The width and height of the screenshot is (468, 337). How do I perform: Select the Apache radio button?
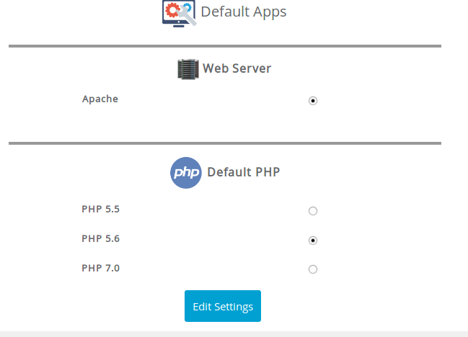pyautogui.click(x=313, y=101)
